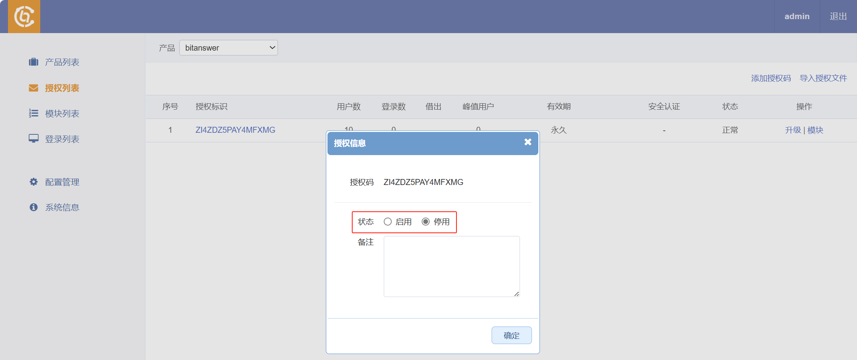Click the monitor icon beside 登录列表
Screen dimensions: 857x360
tap(34, 138)
